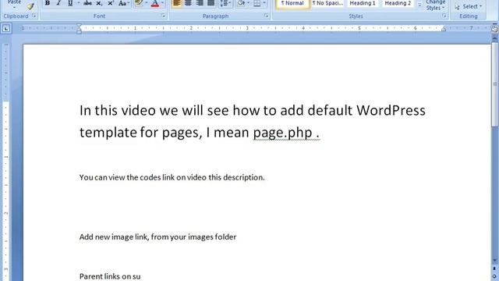The image size is (499, 281).
Task: Toggle Align Text Left
Action: click(177, 3)
